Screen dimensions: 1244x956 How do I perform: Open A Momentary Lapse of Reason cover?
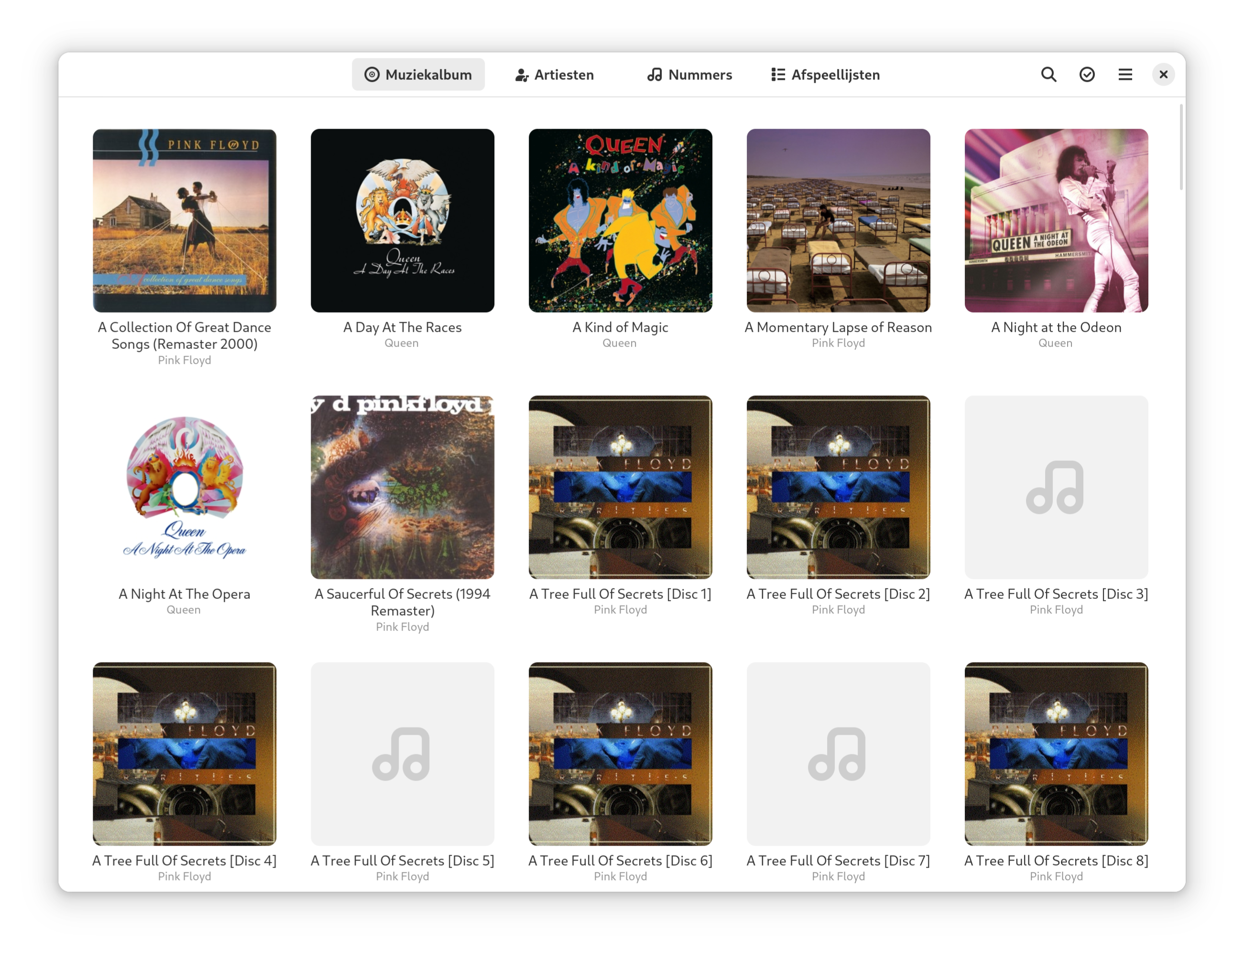838,220
